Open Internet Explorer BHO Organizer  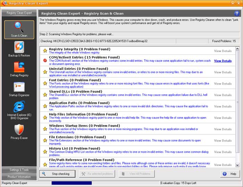(x=19, y=110)
